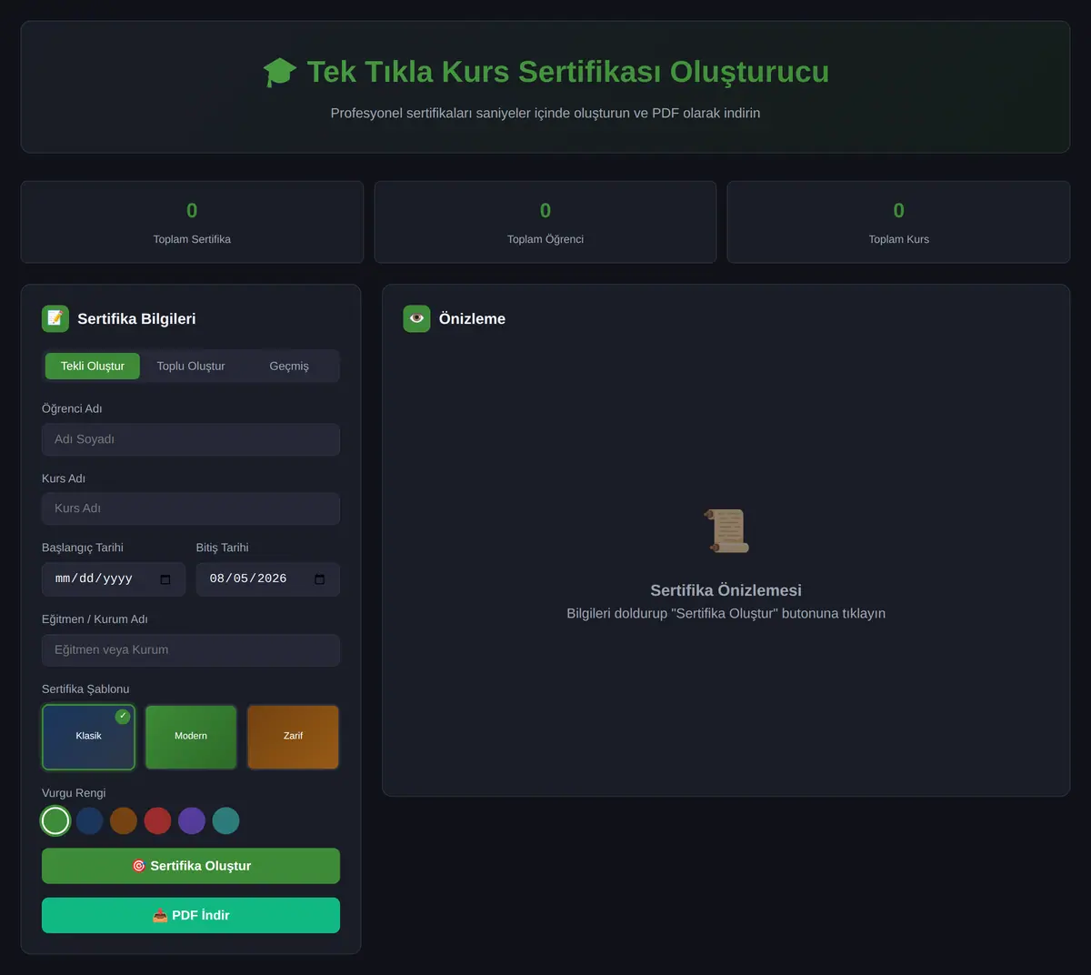Click the Başlangıç Tarihi date field

tap(114, 579)
